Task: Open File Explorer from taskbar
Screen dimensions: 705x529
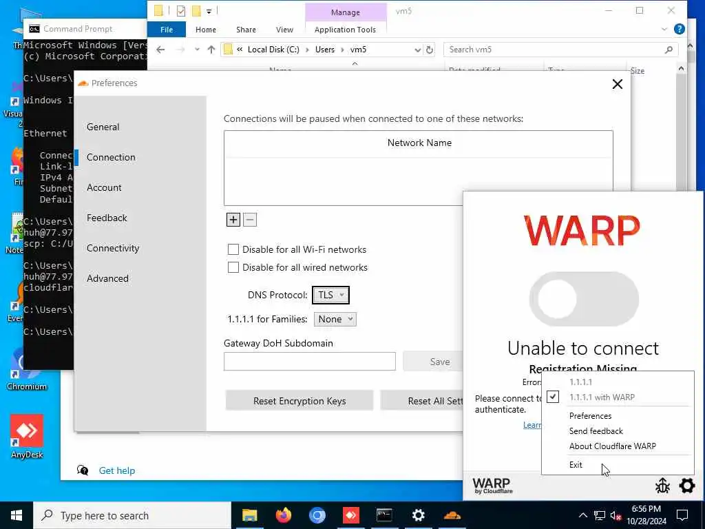Action: pyautogui.click(x=249, y=515)
